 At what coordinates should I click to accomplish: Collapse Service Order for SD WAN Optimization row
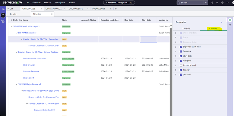tap(27, 104)
